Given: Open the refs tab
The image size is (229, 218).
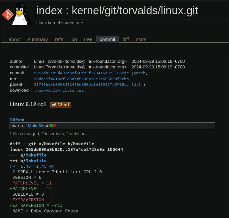Looking at the screenshot, I should tap(59, 39).
